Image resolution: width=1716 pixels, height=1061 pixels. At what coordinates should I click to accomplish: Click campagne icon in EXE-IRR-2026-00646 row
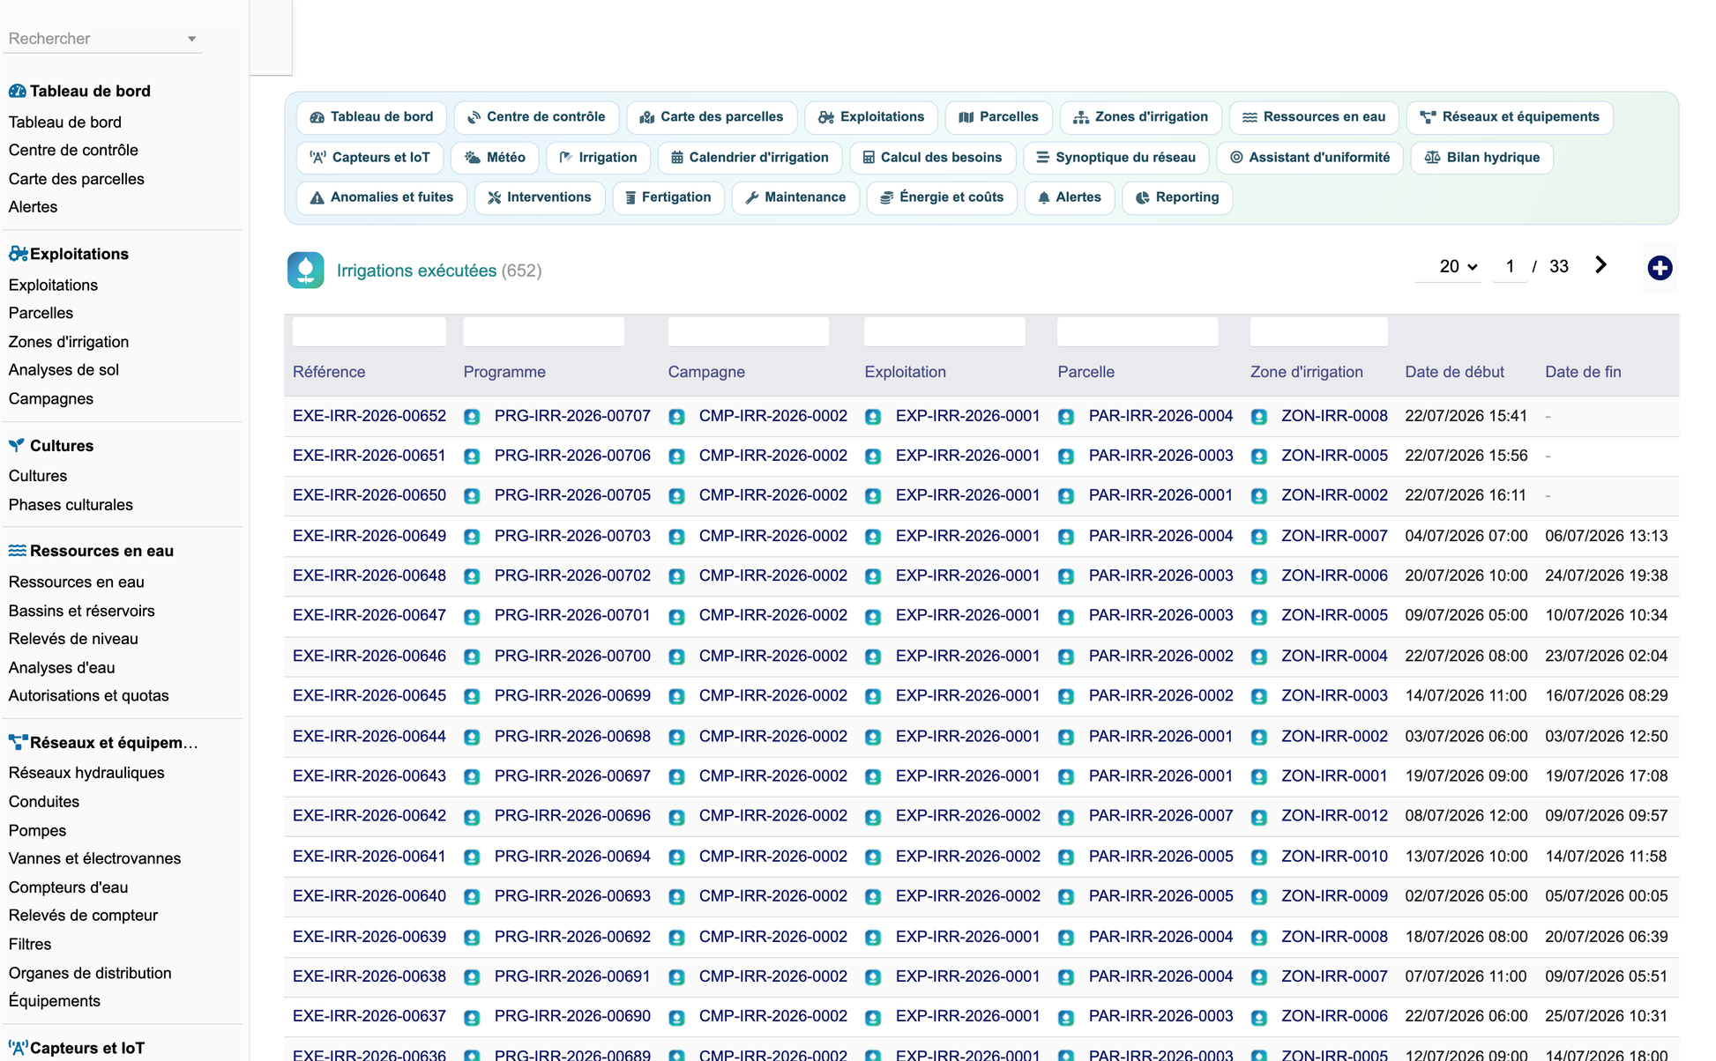click(676, 657)
